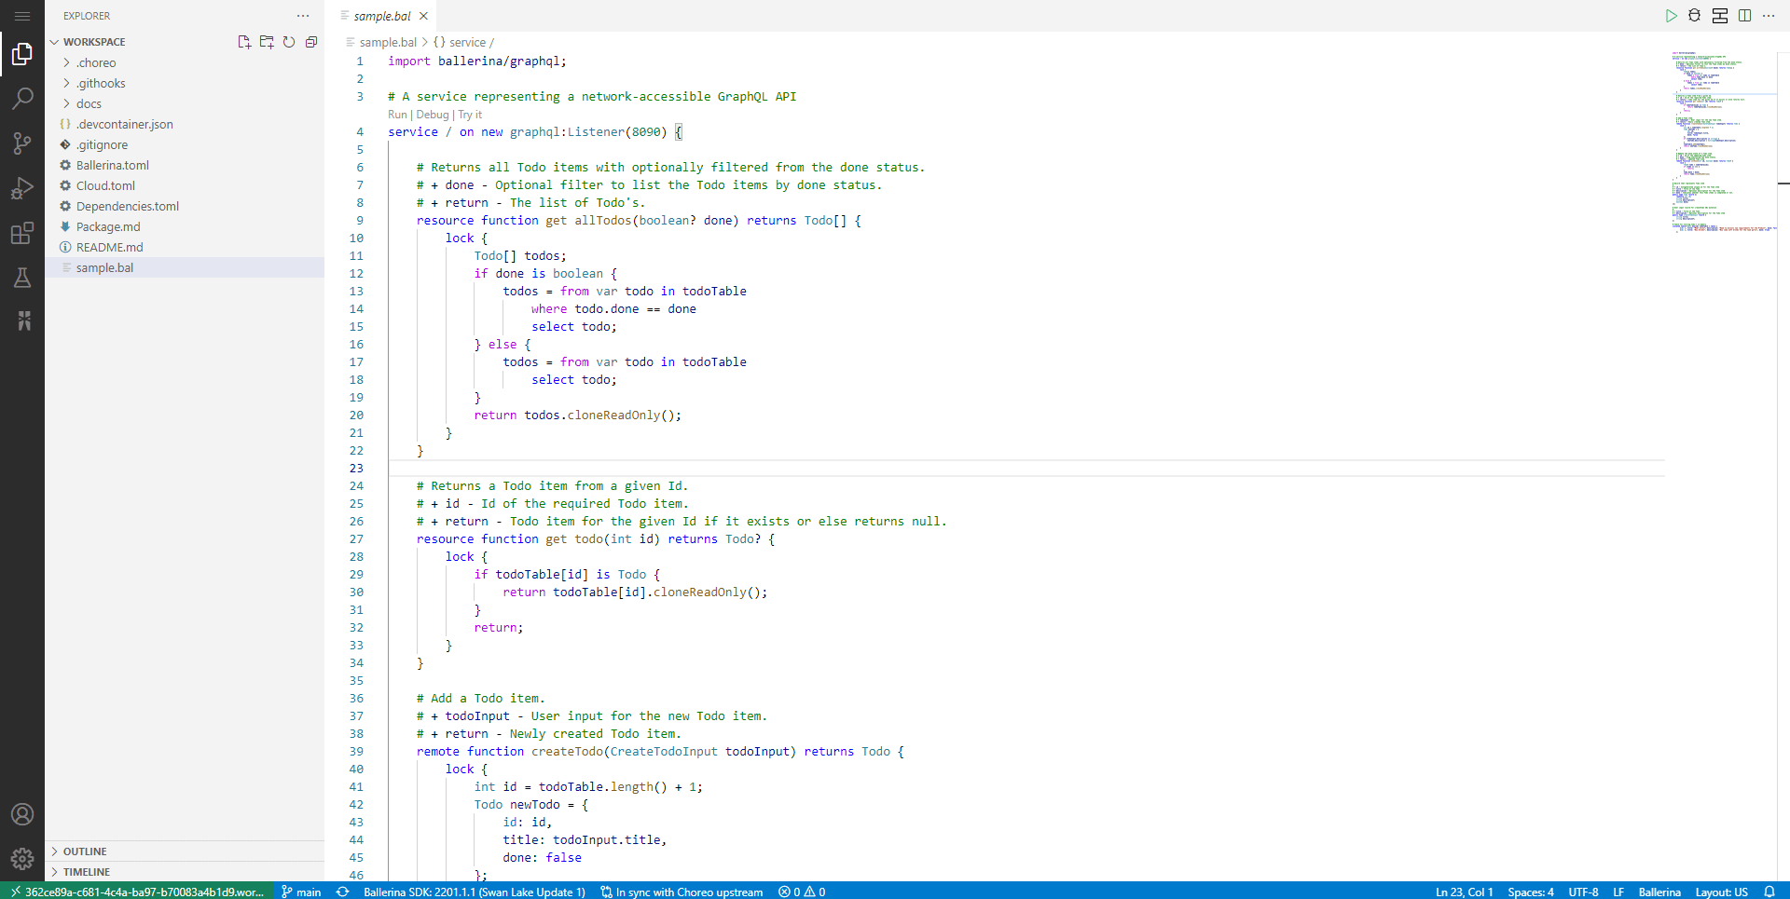1790x899 pixels.
Task: Run the Ballerina file with play icon
Action: pyautogui.click(x=1671, y=16)
